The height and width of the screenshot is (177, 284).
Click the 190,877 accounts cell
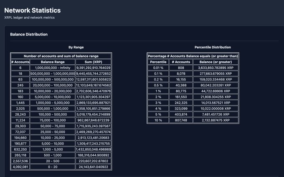pos(20,144)
